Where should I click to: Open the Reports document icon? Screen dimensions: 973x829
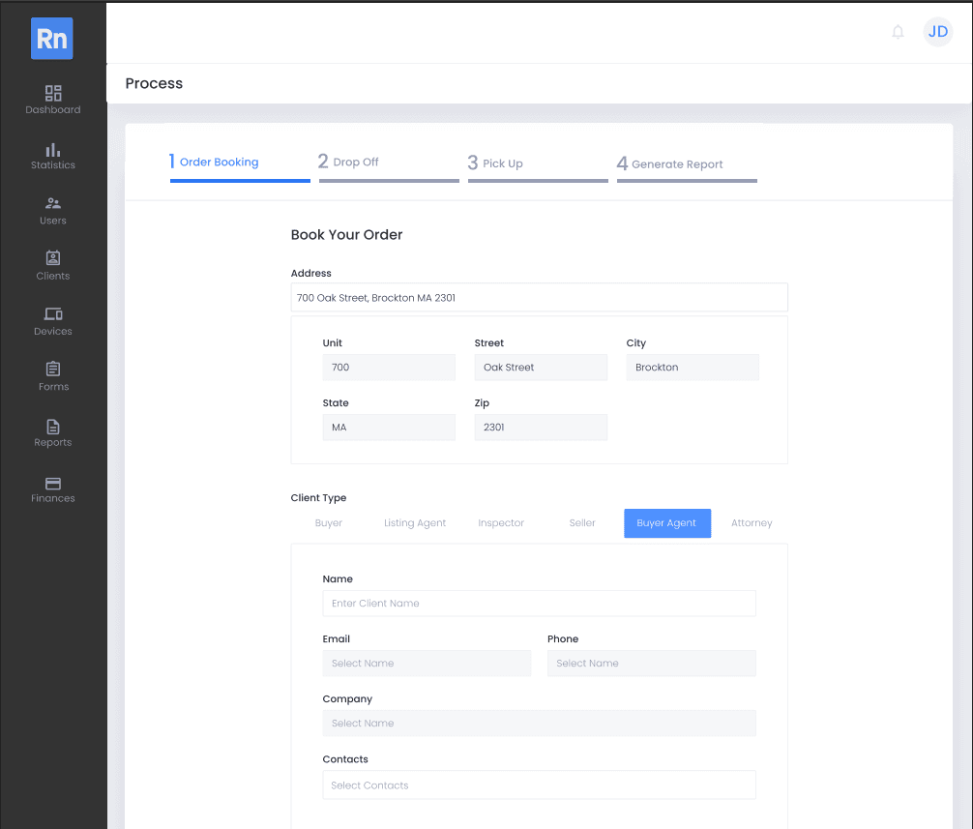tap(53, 426)
